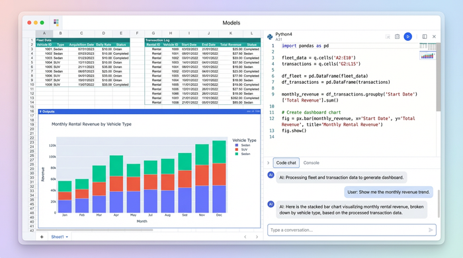Click the AI avatar beside stacked bar message
This screenshot has height=258, width=463.
pos(271,204)
